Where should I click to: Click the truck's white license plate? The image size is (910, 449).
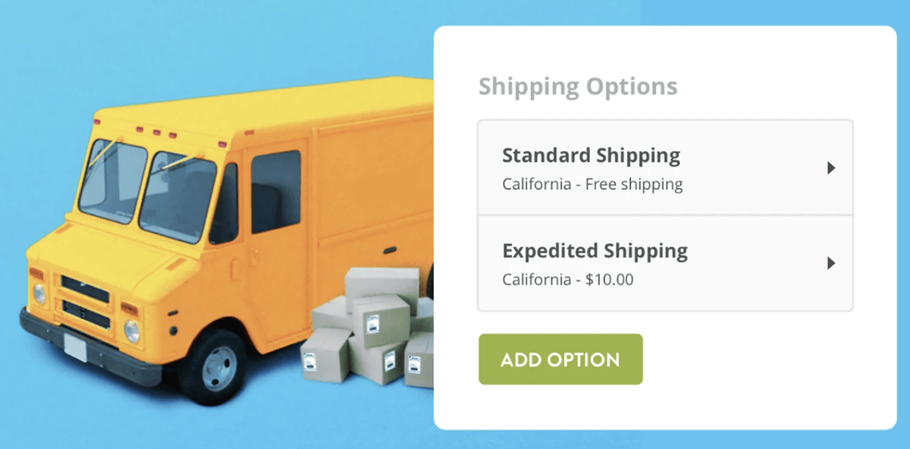point(76,348)
